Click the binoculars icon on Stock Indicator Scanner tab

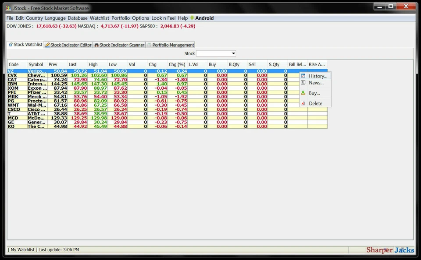coord(97,45)
